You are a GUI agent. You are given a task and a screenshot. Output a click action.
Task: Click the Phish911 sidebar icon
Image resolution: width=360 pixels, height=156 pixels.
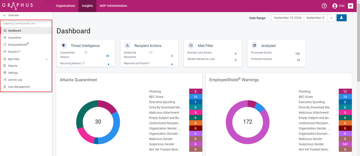pyautogui.click(x=5, y=52)
